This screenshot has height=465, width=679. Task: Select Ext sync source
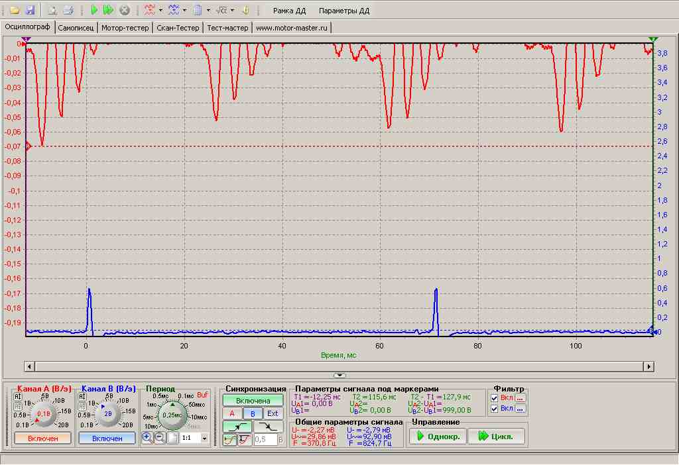click(273, 413)
